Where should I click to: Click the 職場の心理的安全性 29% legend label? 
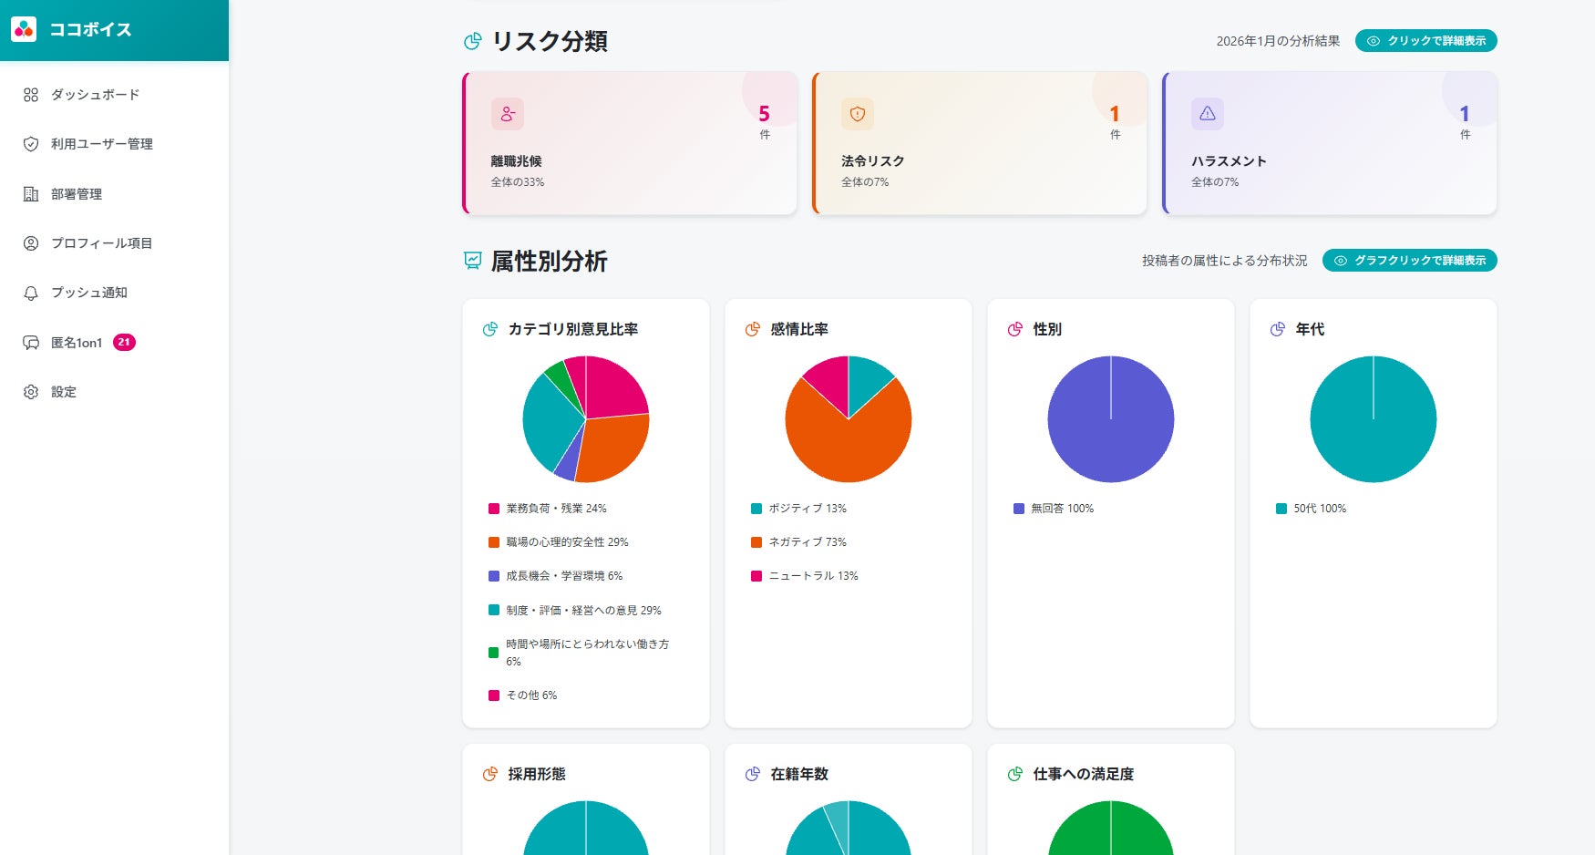(567, 542)
